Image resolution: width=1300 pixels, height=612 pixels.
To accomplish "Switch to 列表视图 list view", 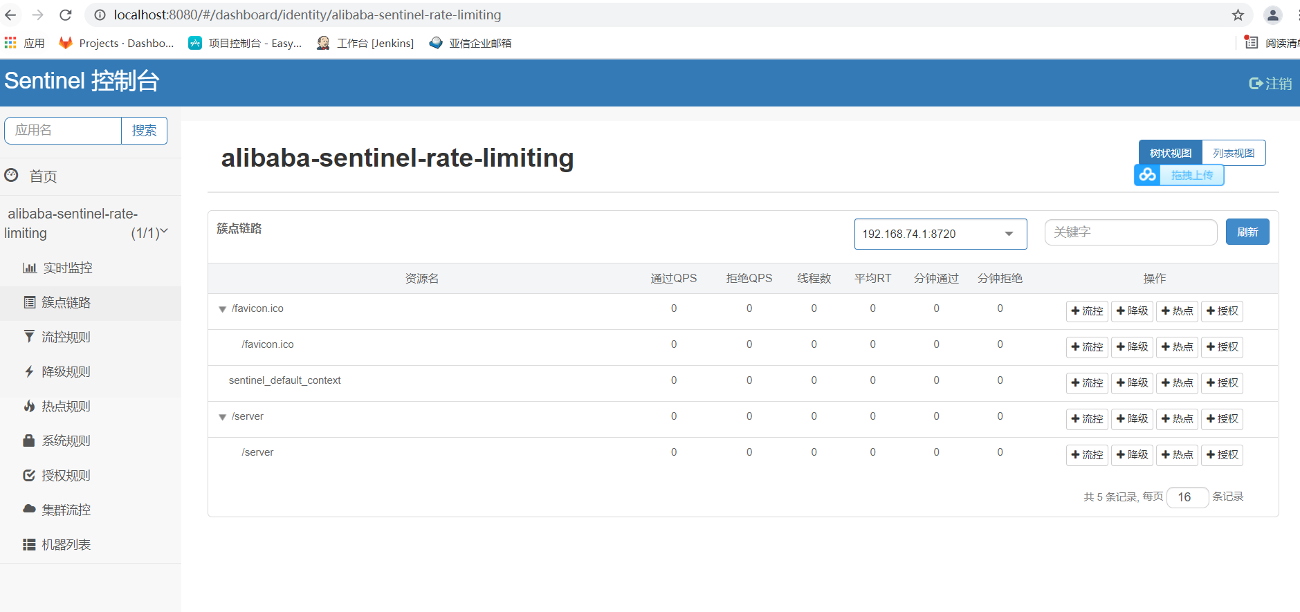I will tap(1234, 153).
